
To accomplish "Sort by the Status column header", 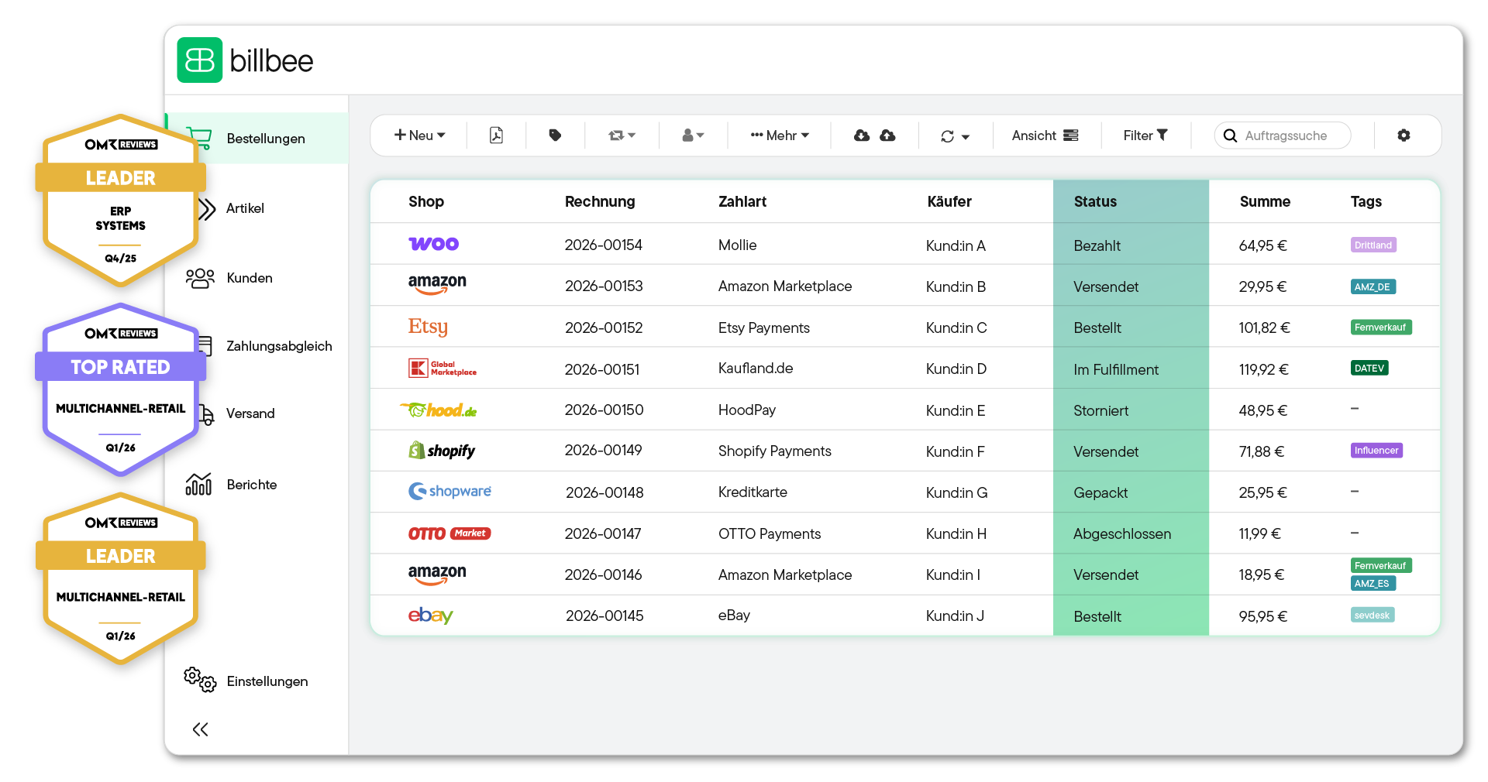I will click(x=1095, y=201).
